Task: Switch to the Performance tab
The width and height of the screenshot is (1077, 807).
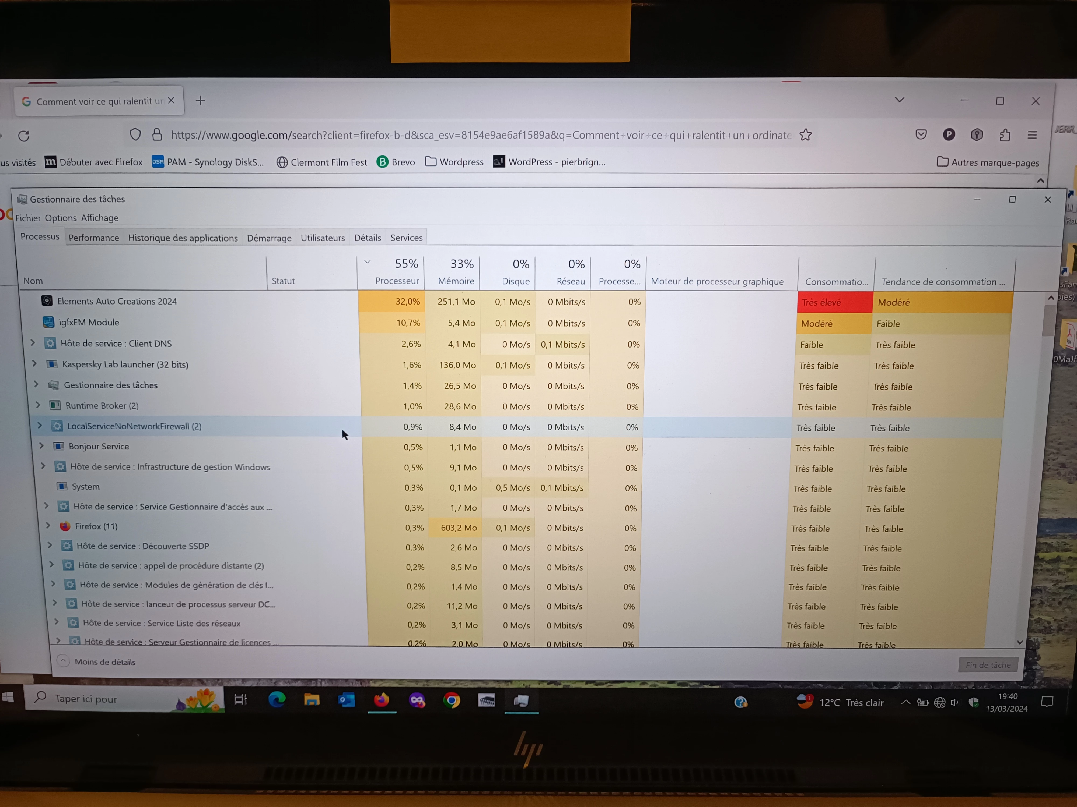Action: tap(93, 238)
